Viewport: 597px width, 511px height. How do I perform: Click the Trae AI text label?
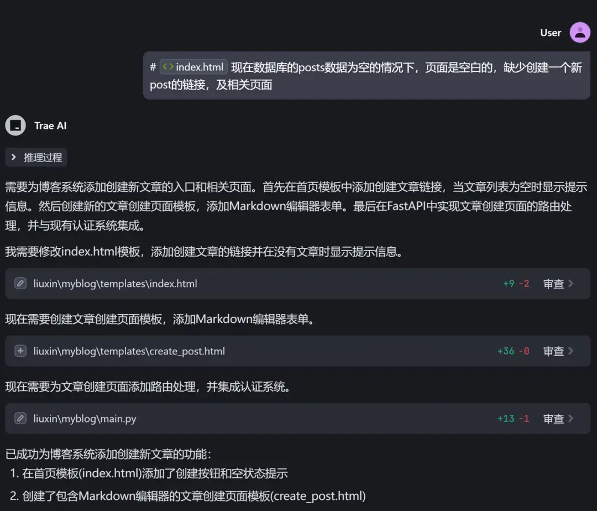pos(50,126)
